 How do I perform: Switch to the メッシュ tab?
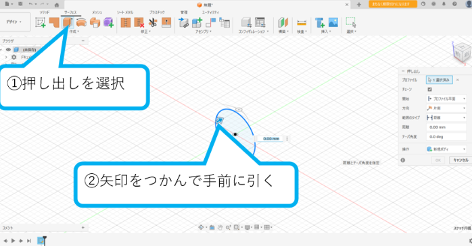pyautogui.click(x=97, y=12)
